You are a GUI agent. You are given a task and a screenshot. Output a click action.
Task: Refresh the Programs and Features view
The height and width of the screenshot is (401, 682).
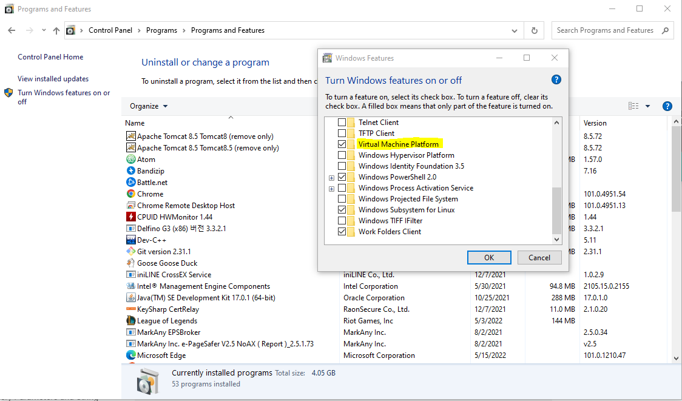534,30
